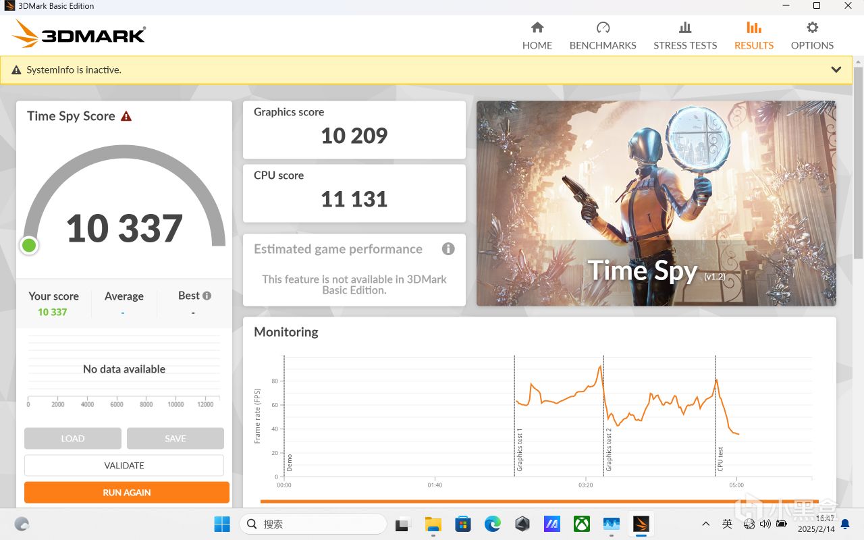The image size is (864, 540).
Task: Open the dark cube app on the taskbar
Action: click(522, 524)
